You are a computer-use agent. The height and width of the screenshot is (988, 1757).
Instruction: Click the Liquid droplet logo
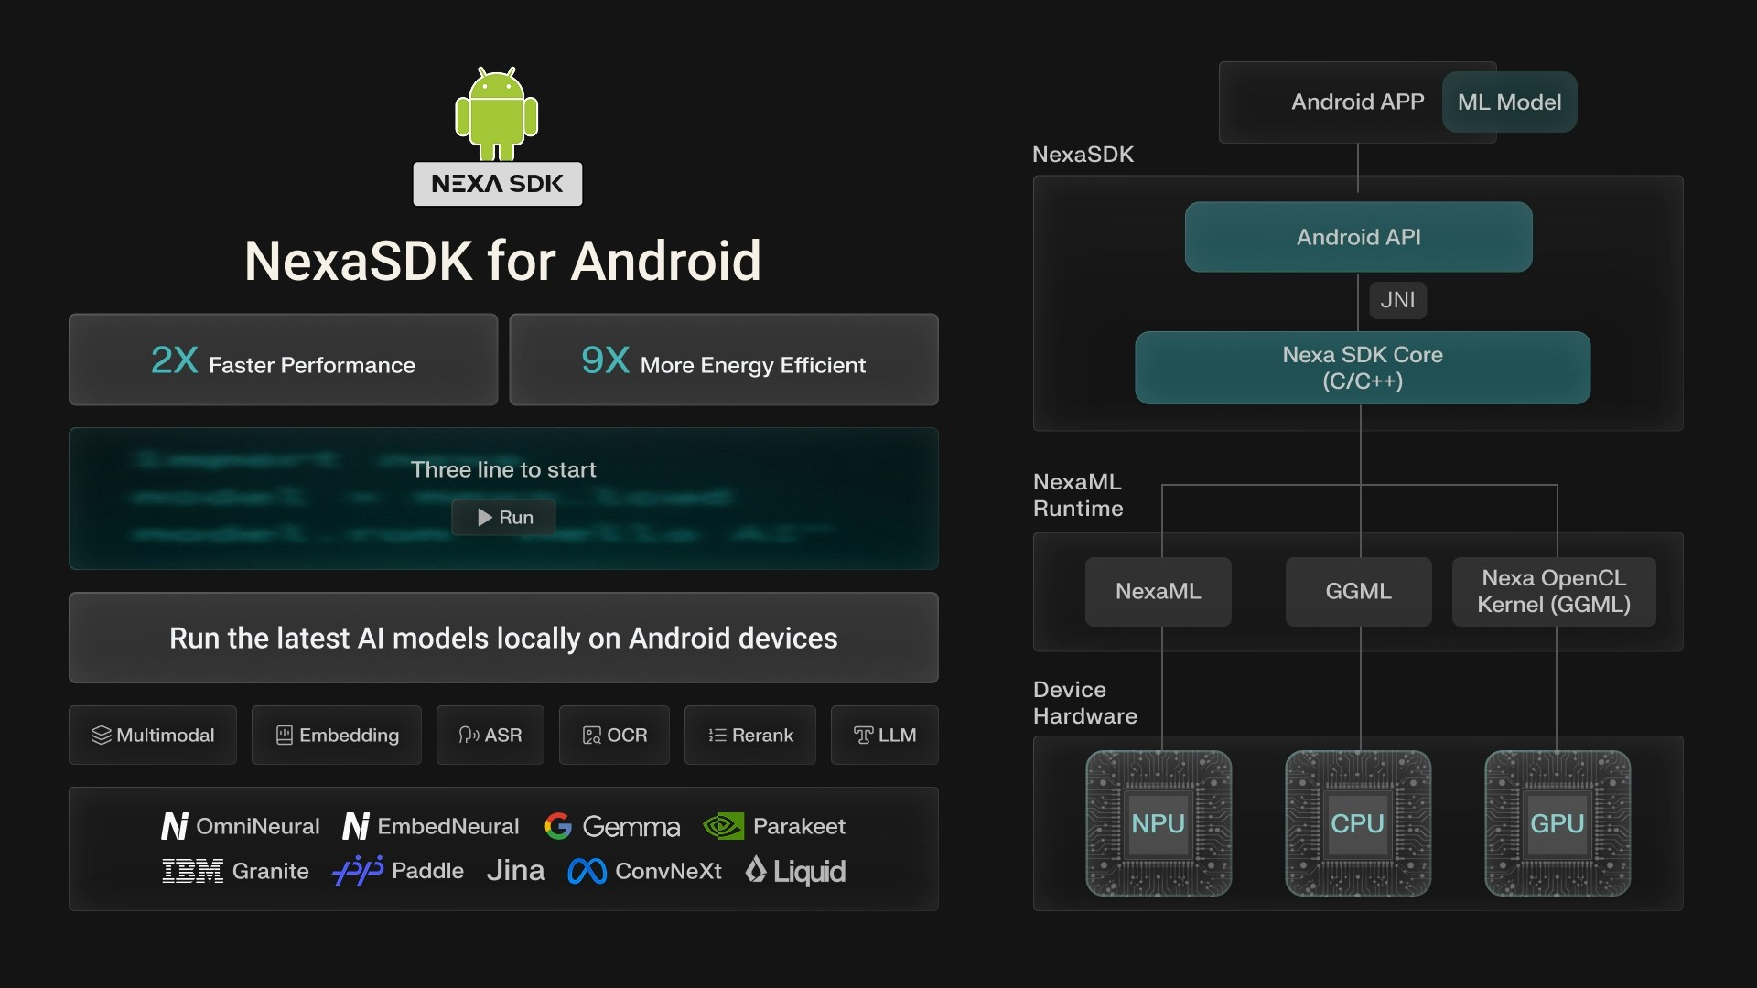pos(757,870)
